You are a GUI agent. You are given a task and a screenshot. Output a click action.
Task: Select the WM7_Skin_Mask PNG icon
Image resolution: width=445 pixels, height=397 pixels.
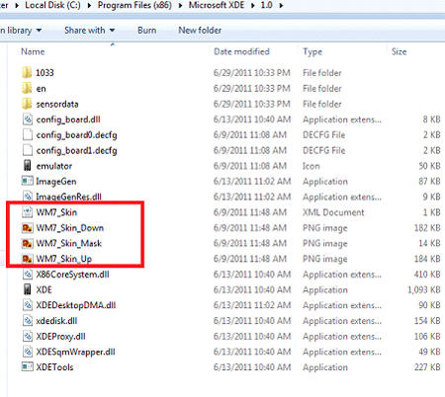point(28,243)
